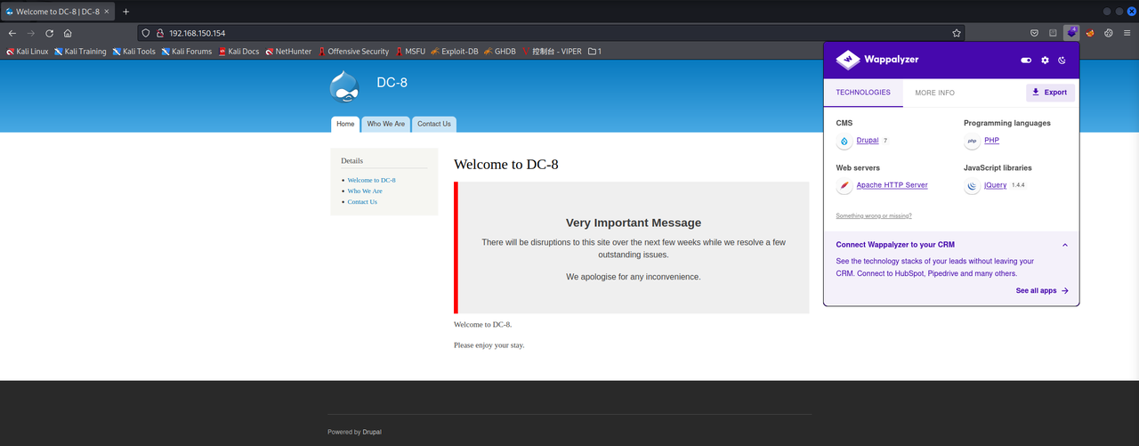Follow the See all apps link
1139x446 pixels.
pos(1042,291)
